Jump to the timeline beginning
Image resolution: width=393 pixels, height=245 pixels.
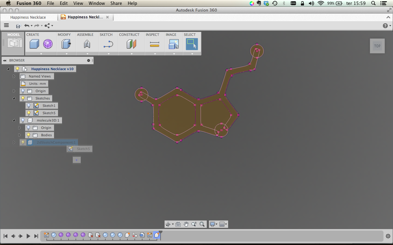pyautogui.click(x=5, y=236)
